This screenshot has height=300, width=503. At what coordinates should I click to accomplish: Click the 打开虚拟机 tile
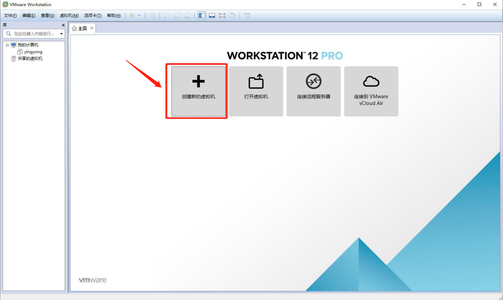tap(256, 91)
